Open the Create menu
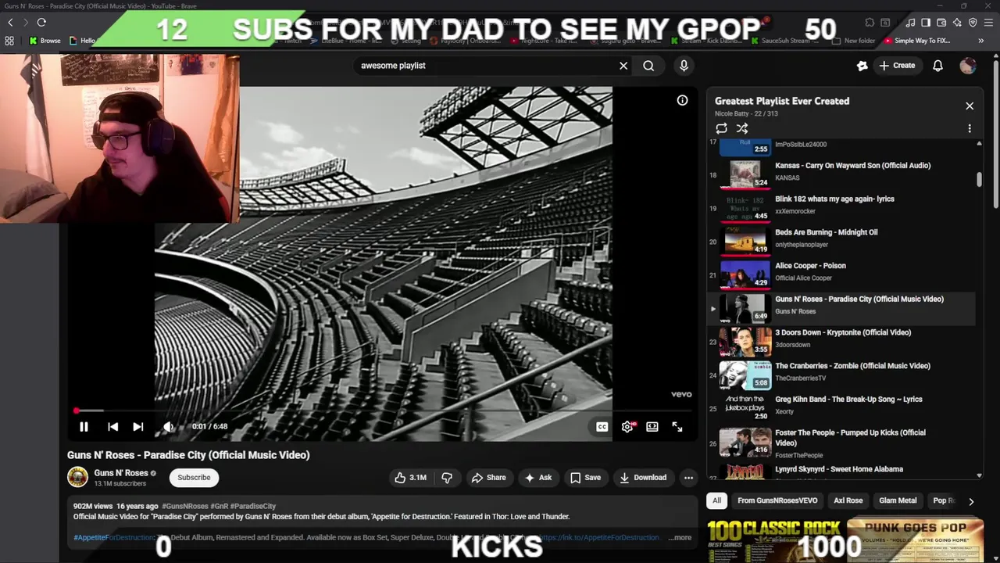The image size is (1000, 563). 897,66
